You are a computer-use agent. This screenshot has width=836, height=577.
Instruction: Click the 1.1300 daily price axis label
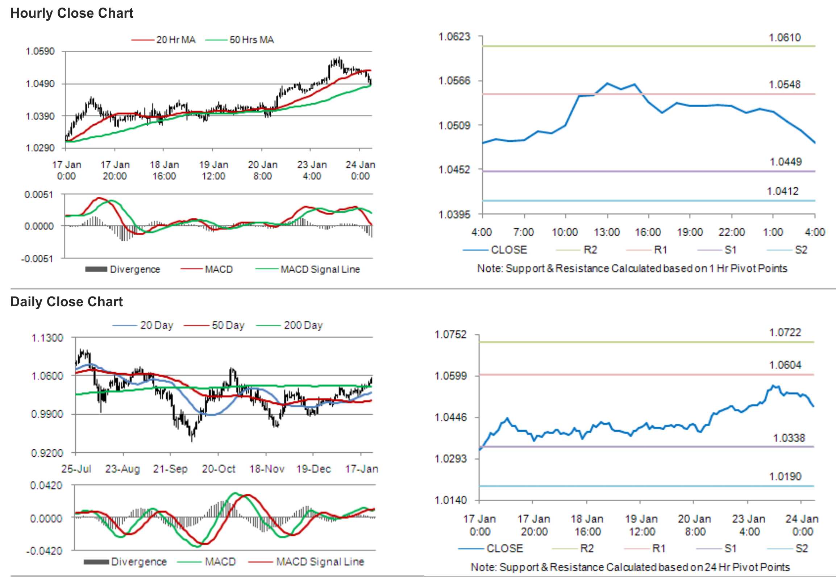47,338
